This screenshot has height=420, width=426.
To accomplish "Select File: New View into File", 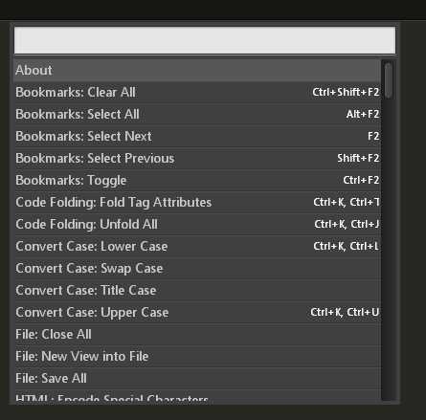I will [x=197, y=356].
